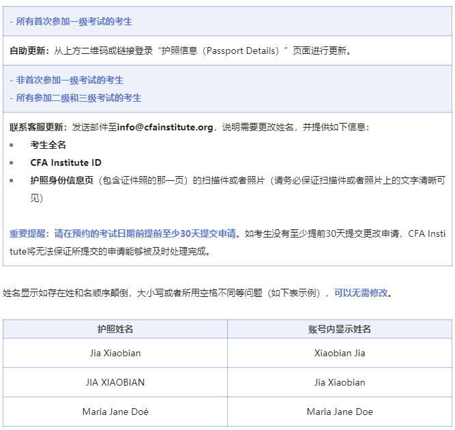
Task: Click the account name cell Xiaobian Jia
Action: click(x=340, y=353)
